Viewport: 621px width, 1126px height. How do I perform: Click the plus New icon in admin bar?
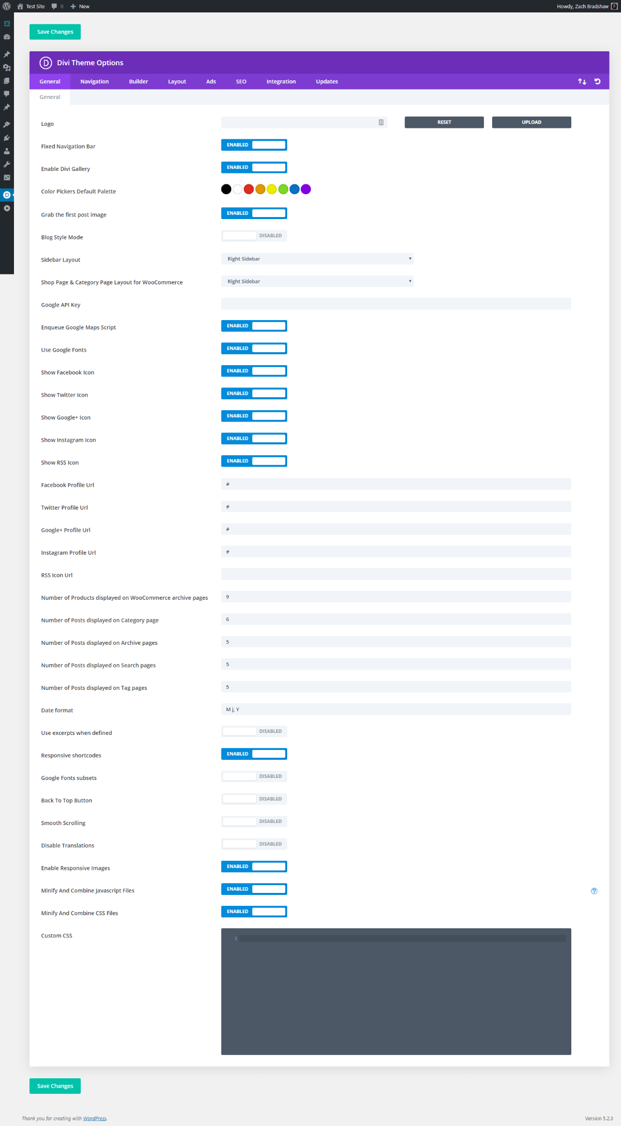pos(73,6)
